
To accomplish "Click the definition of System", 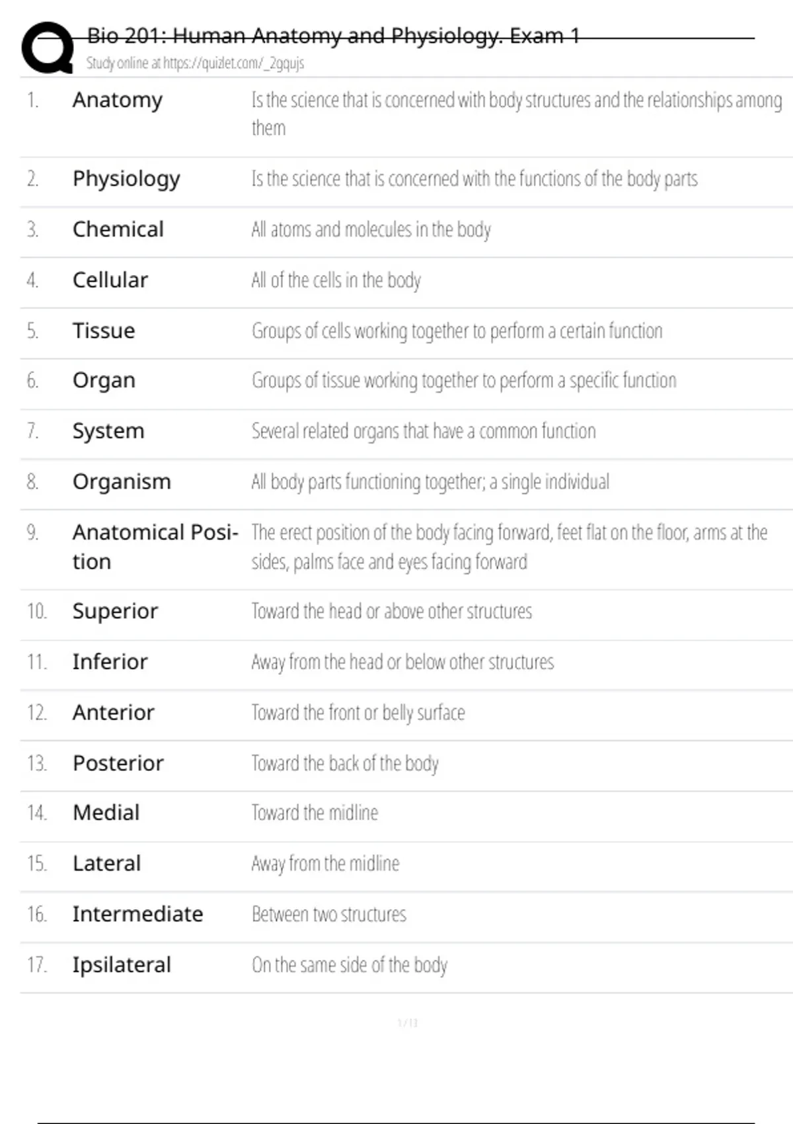I will click(424, 431).
